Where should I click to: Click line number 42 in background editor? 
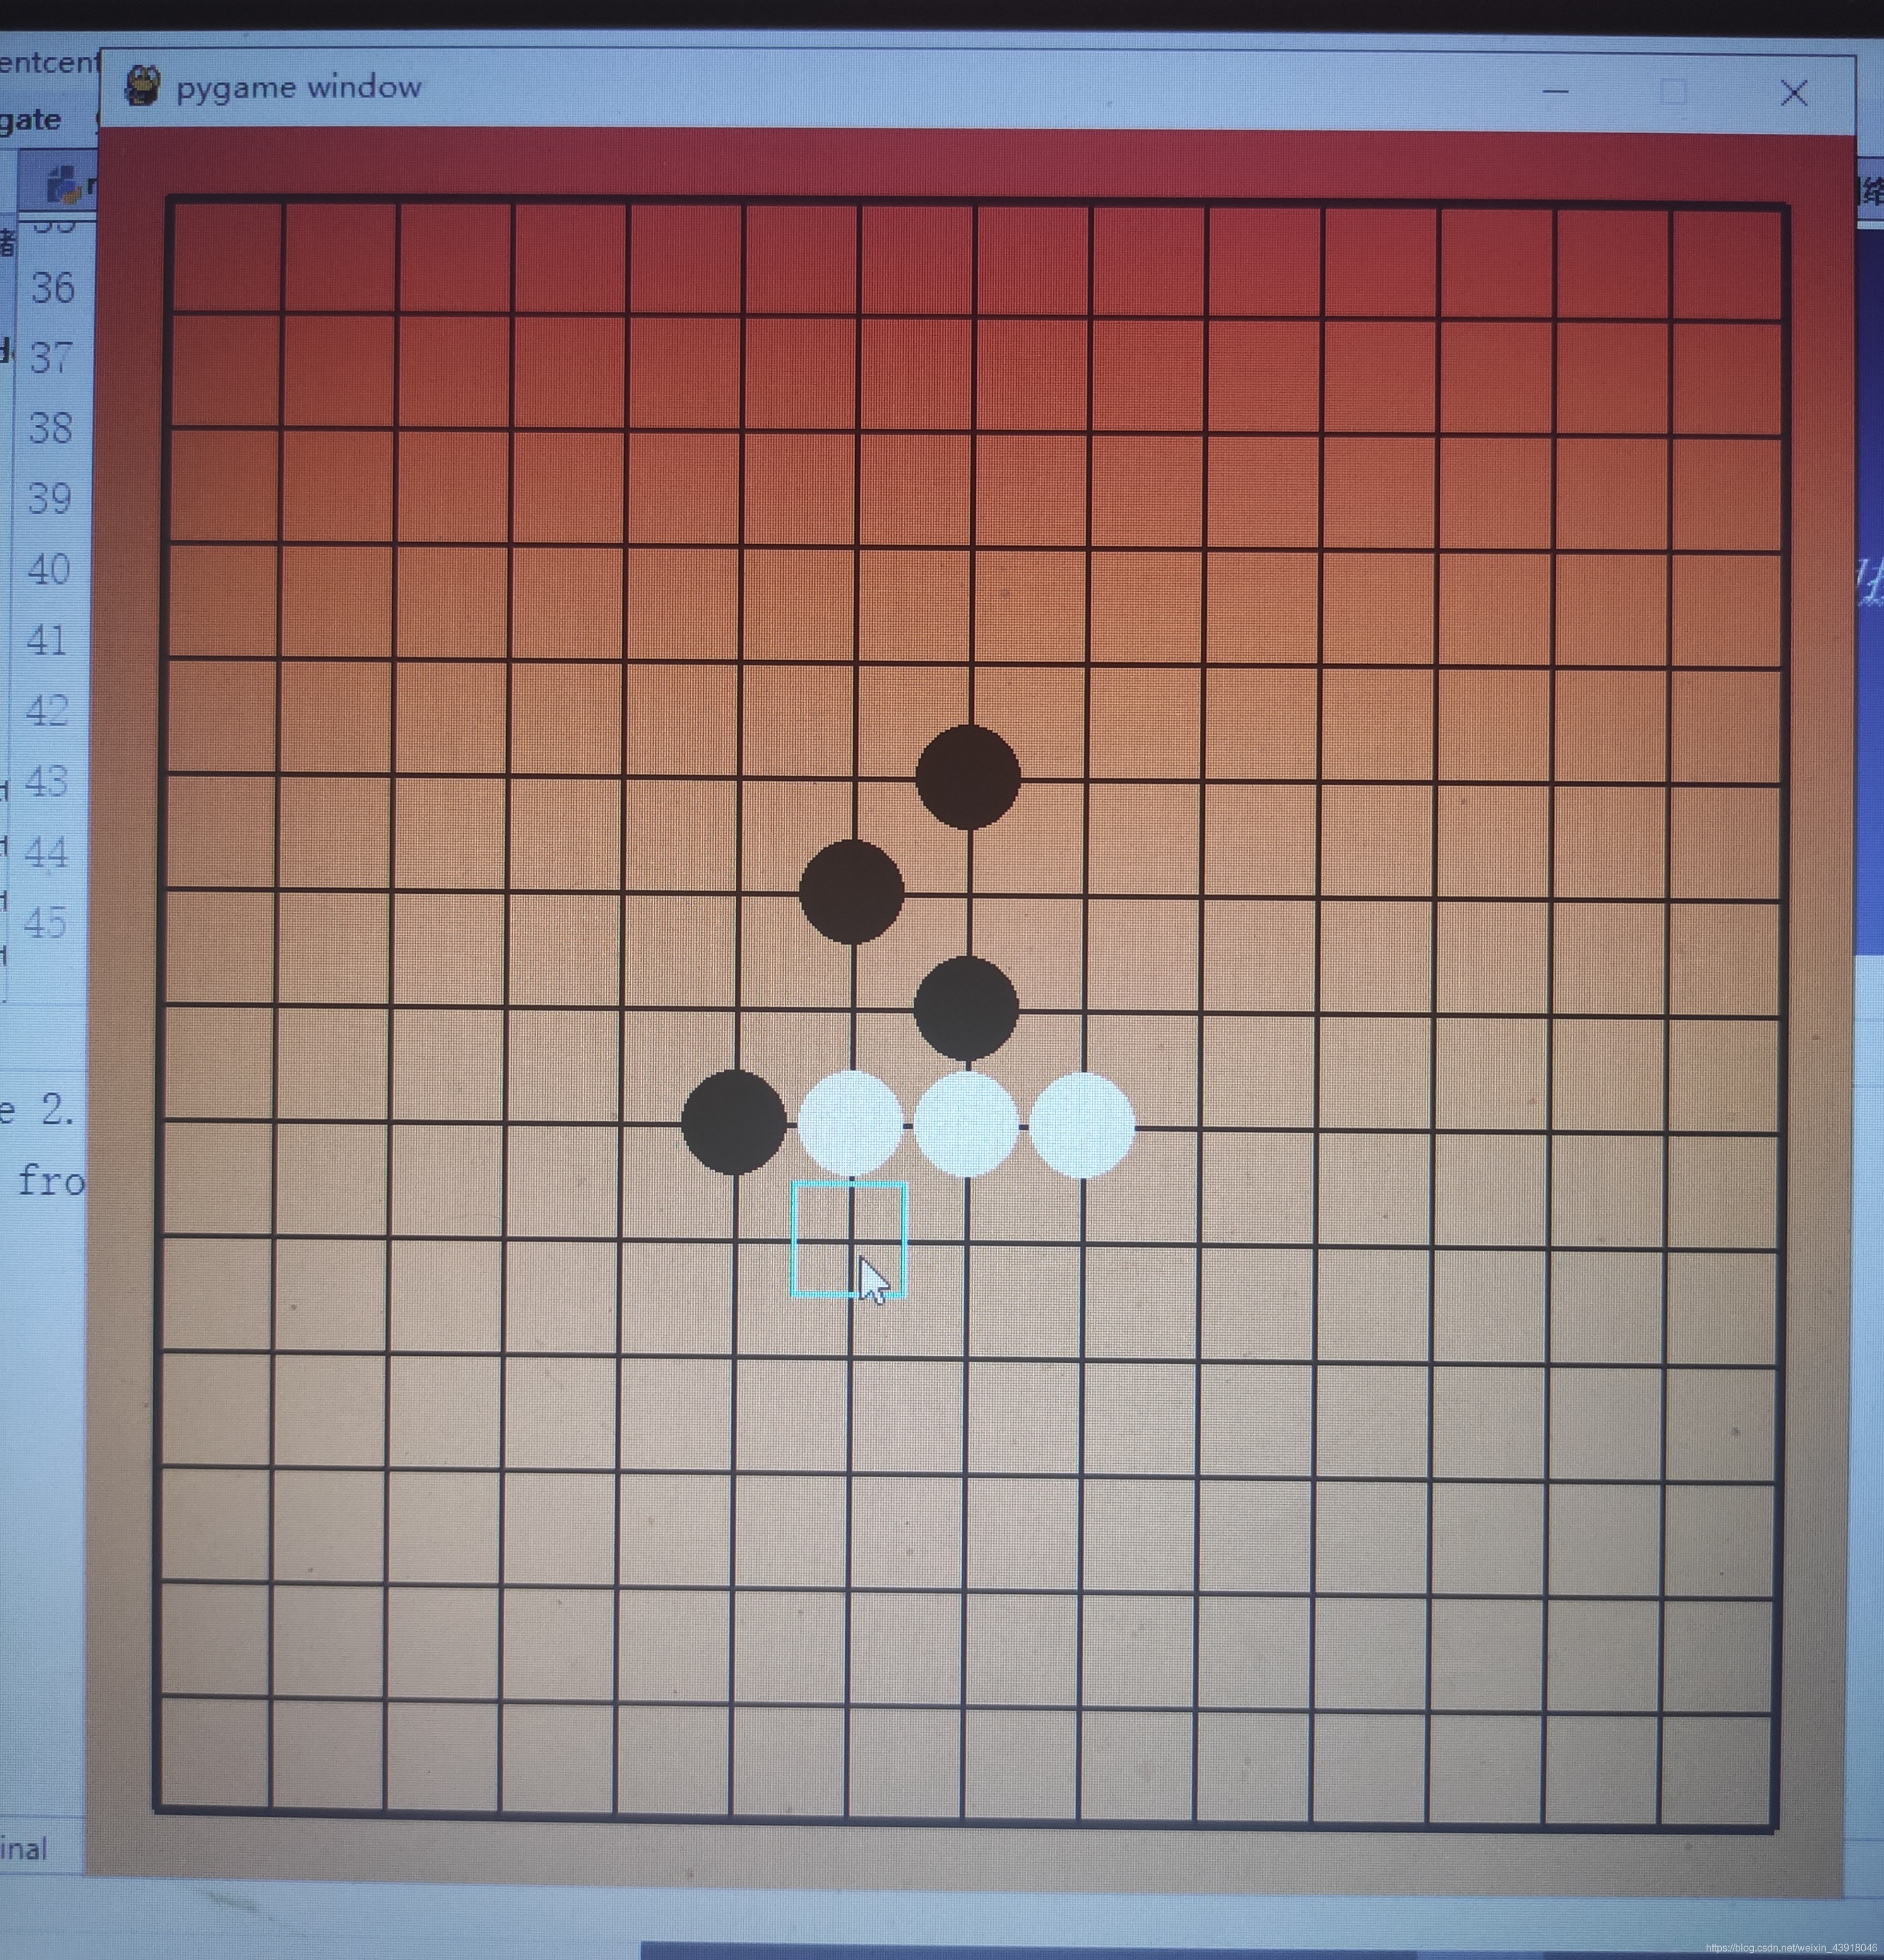(x=47, y=711)
